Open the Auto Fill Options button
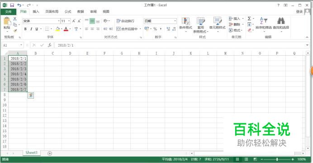Screen dimensions: 313x163 [31, 96]
